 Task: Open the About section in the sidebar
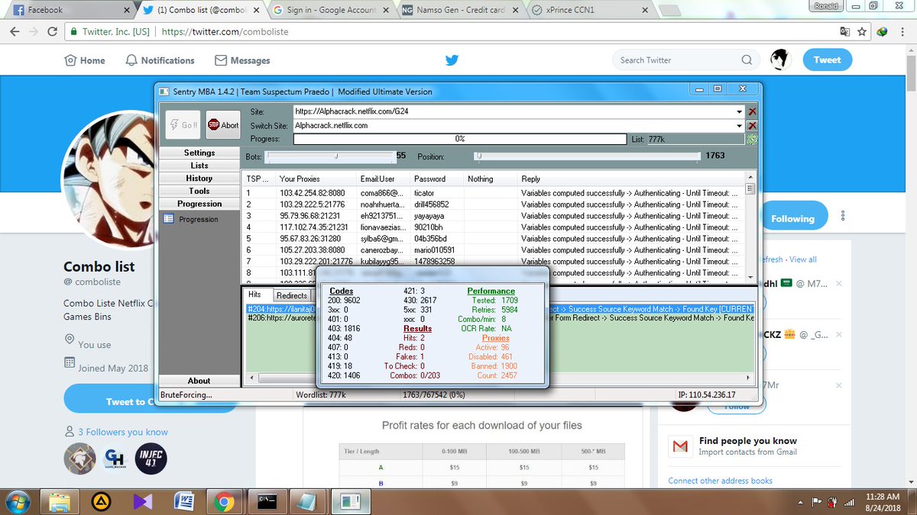199,381
